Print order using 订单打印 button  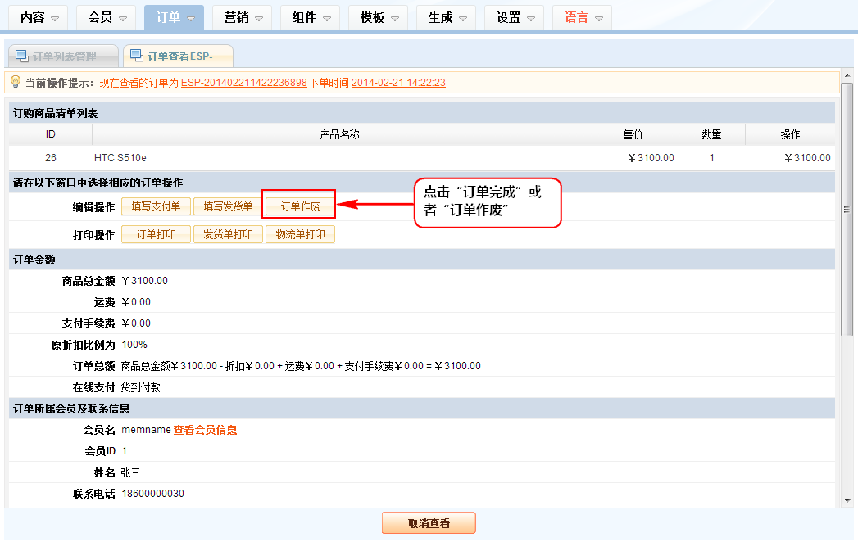(156, 235)
